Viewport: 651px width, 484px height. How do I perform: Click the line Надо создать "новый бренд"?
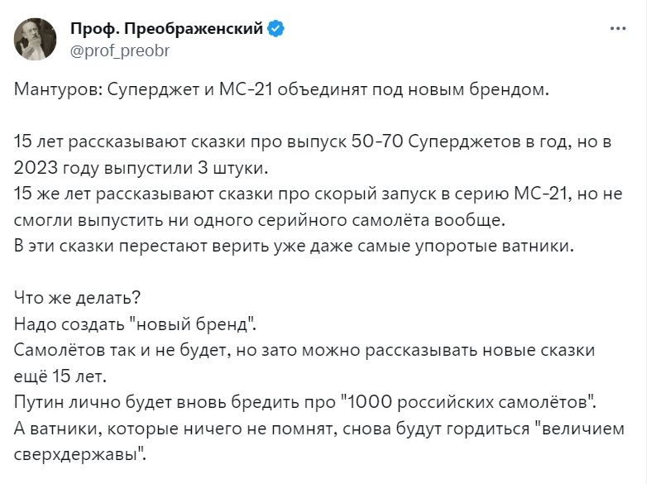135,323
